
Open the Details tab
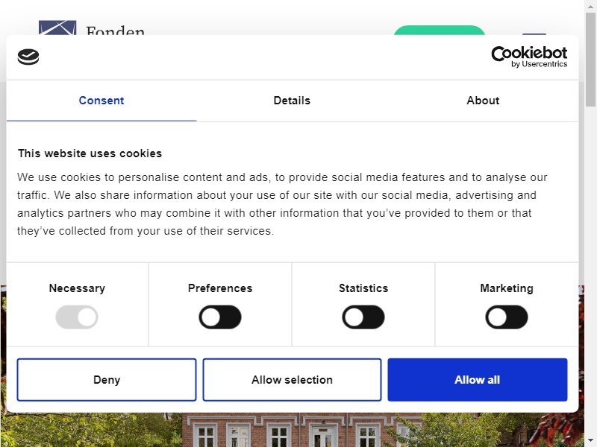[292, 101]
